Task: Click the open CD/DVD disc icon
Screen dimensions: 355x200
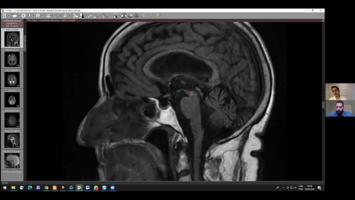Action: click(x=23, y=15)
